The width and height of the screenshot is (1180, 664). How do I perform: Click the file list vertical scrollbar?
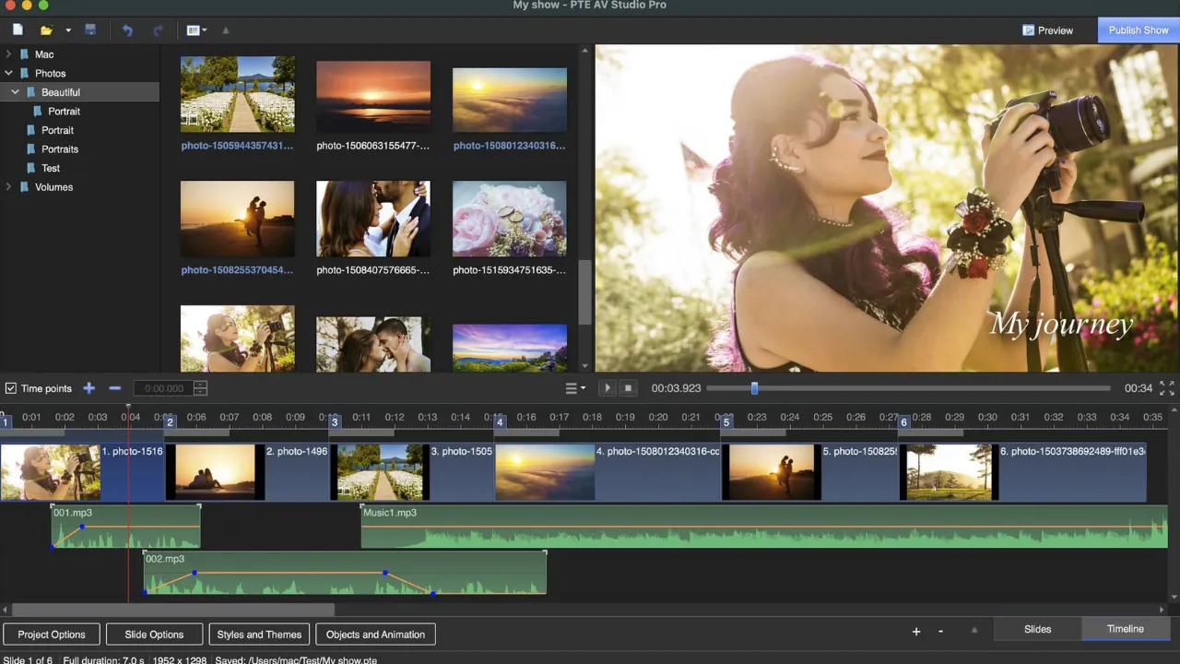584,292
